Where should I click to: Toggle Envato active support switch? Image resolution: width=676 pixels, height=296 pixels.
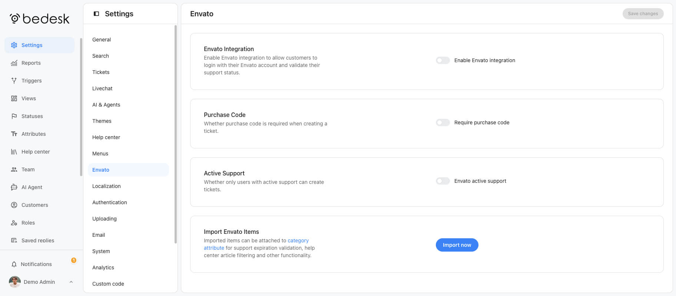point(443,181)
